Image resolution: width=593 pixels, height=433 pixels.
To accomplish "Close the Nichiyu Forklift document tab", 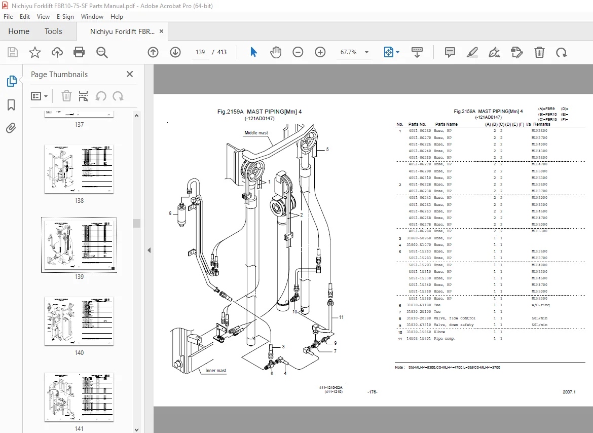I will point(162,31).
